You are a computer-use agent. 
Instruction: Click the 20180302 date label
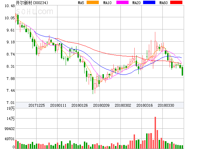pyautogui.click(x=123, y=105)
